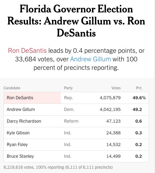
Task: Click the Votes column header
Action: [116, 88]
